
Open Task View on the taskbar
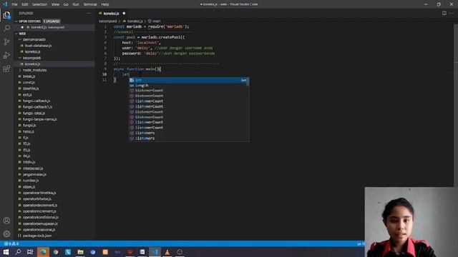pos(30,252)
